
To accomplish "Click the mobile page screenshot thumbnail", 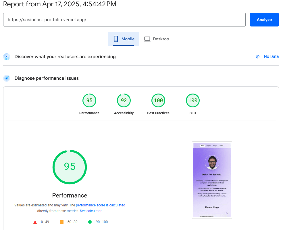I will [212, 180].
